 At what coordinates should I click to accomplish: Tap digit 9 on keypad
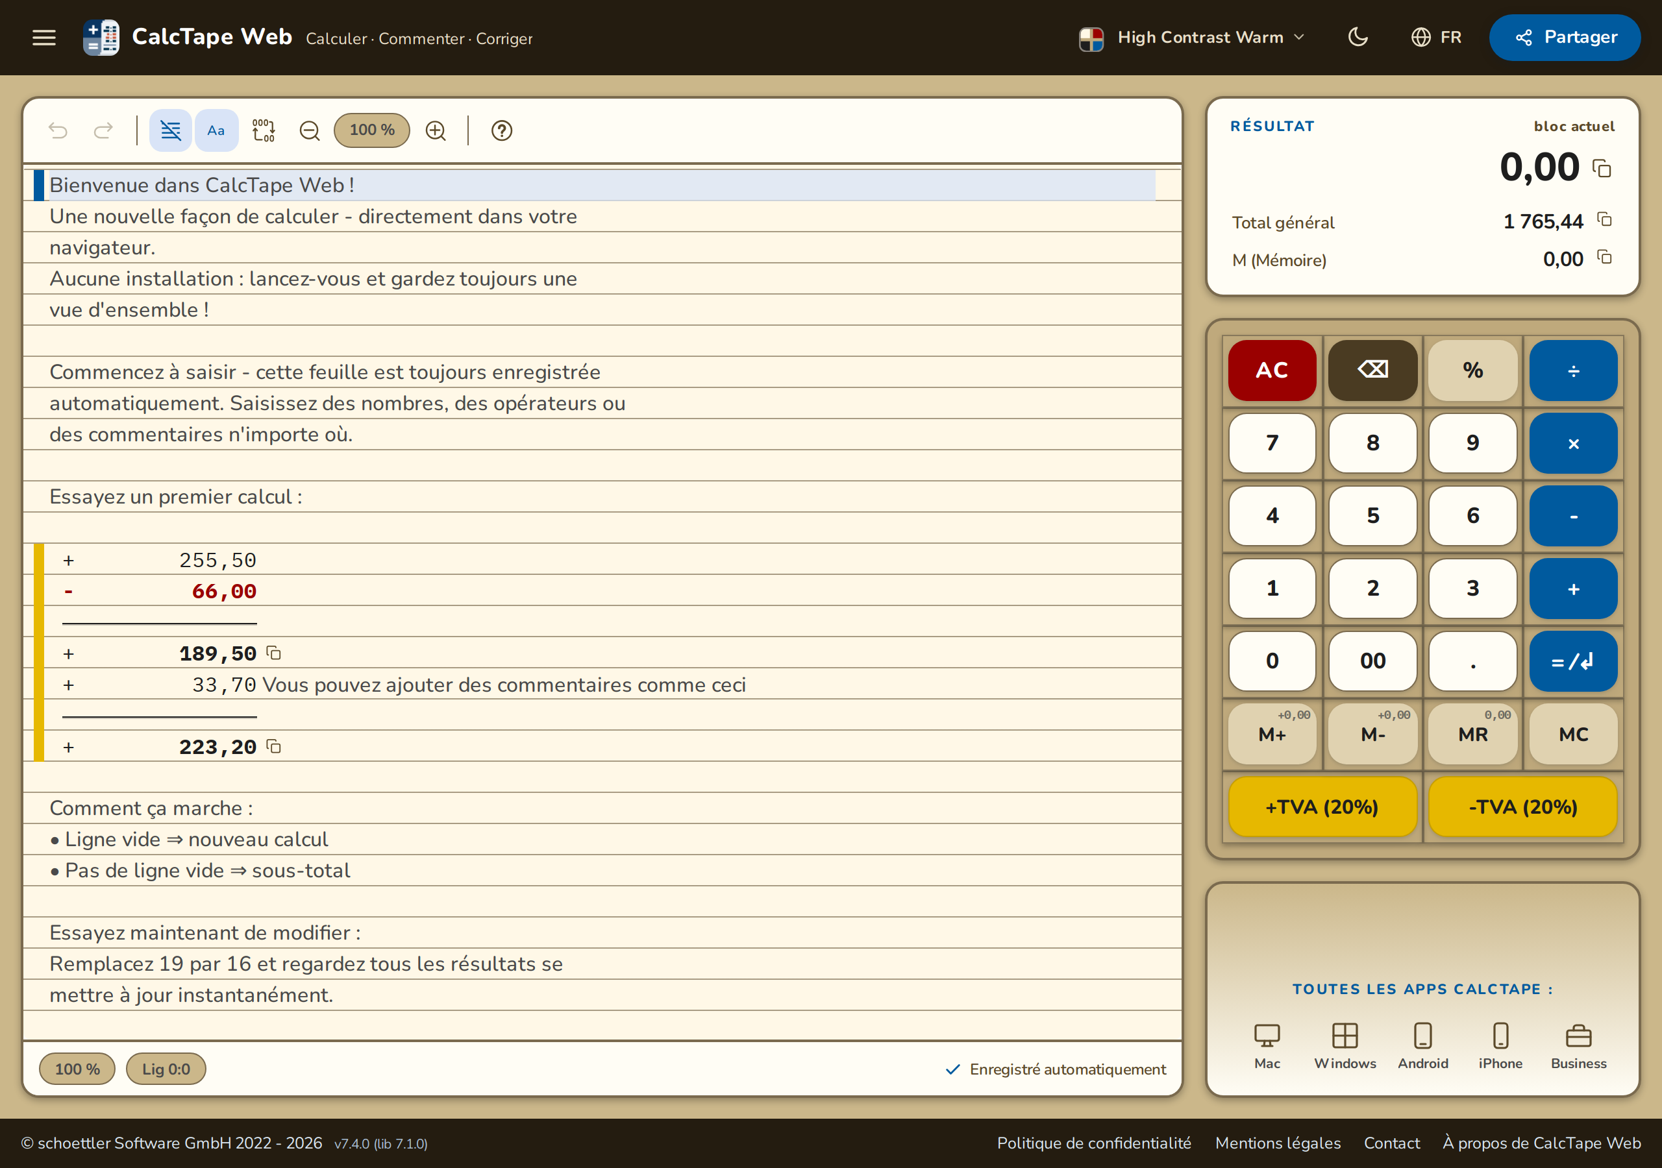click(1472, 443)
